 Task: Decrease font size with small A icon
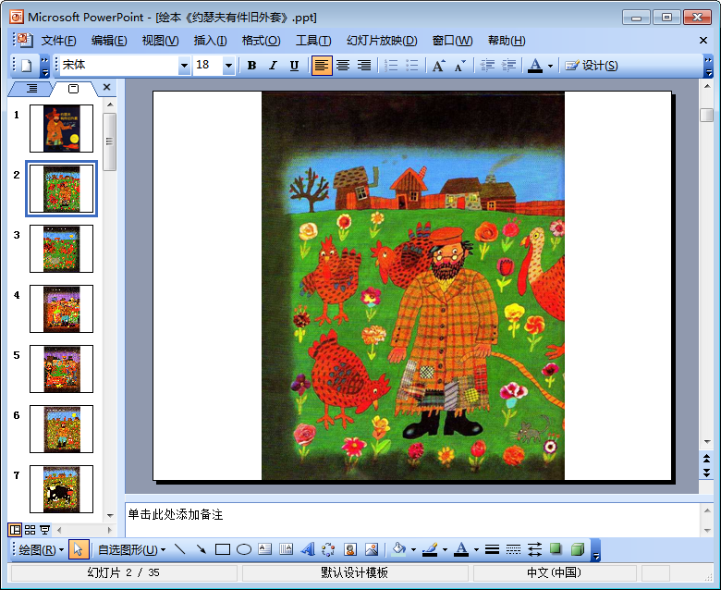(459, 66)
